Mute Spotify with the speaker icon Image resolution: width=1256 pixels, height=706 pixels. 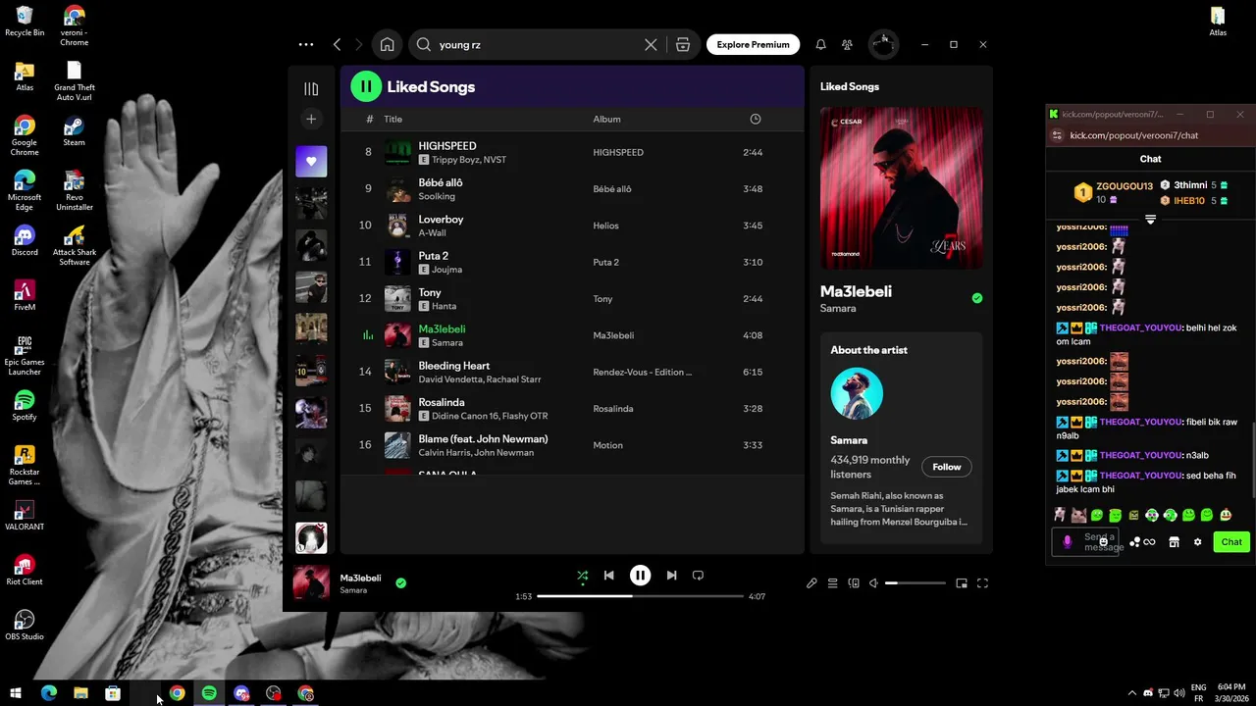[x=873, y=583]
